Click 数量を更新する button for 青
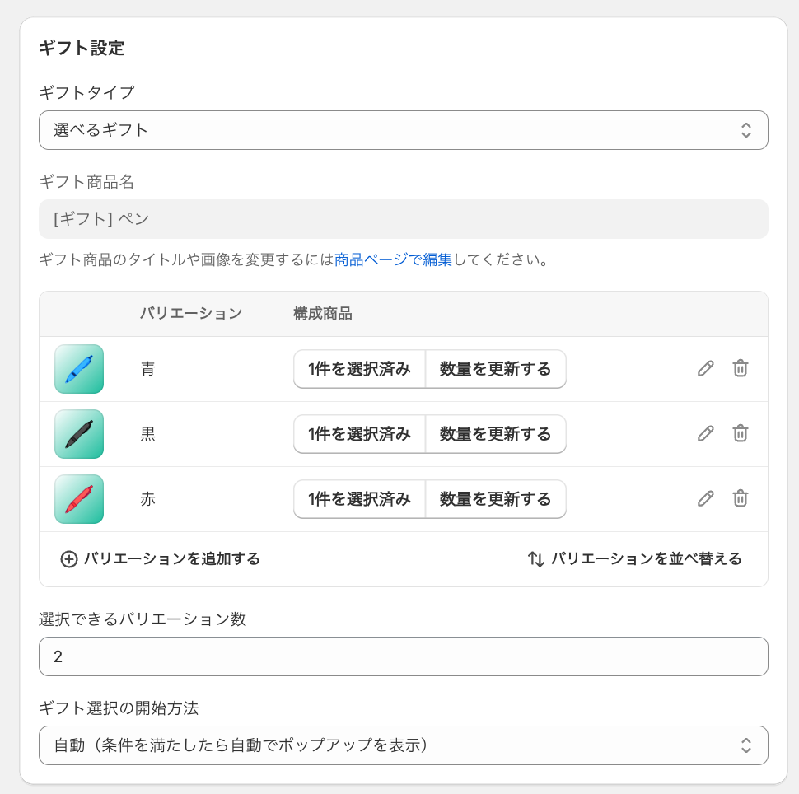 click(x=496, y=369)
